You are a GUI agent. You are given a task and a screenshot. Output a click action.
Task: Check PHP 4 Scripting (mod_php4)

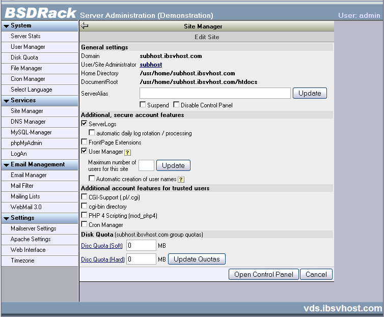(x=84, y=215)
